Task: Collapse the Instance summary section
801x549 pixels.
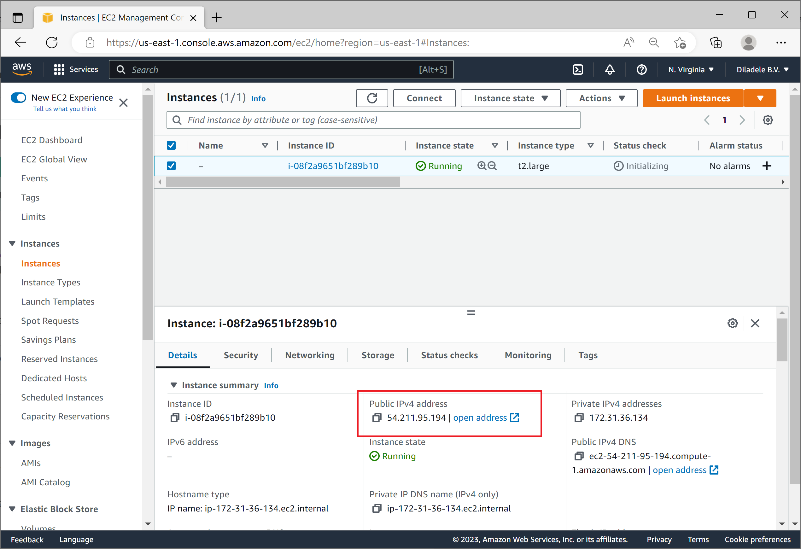Action: pos(174,385)
